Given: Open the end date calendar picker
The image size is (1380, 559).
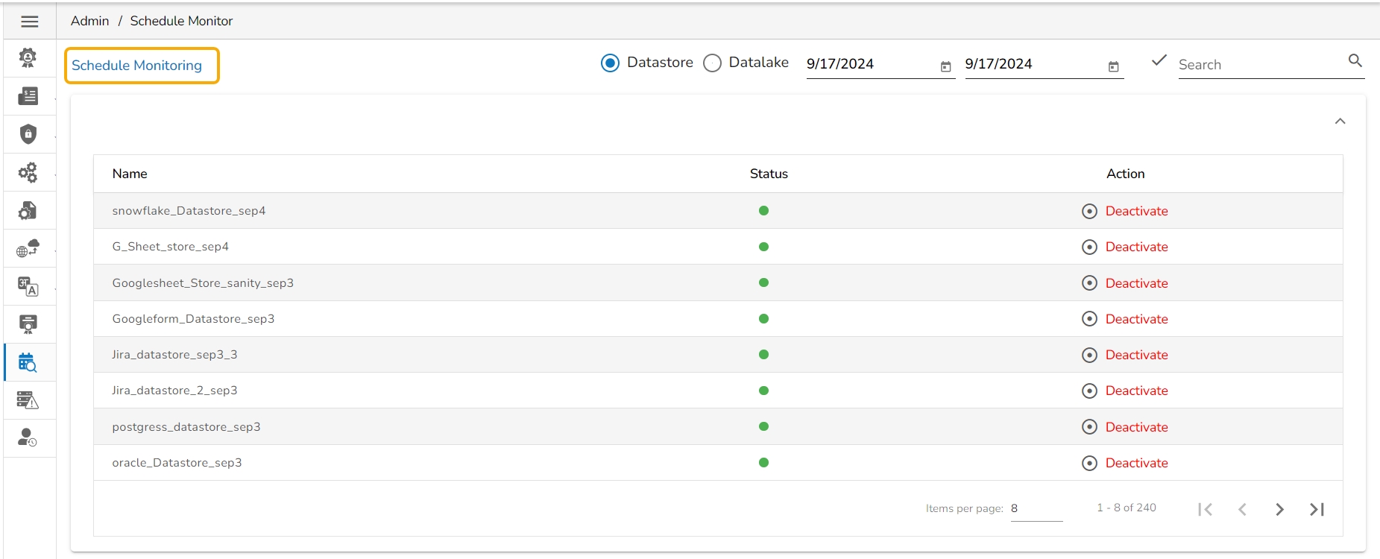Looking at the screenshot, I should (1113, 66).
